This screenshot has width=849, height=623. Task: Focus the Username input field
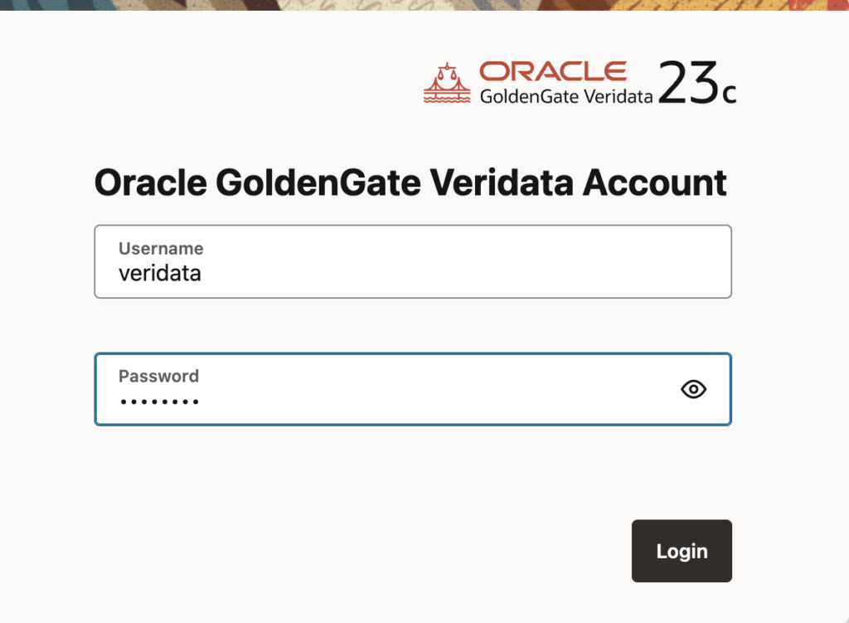click(413, 261)
